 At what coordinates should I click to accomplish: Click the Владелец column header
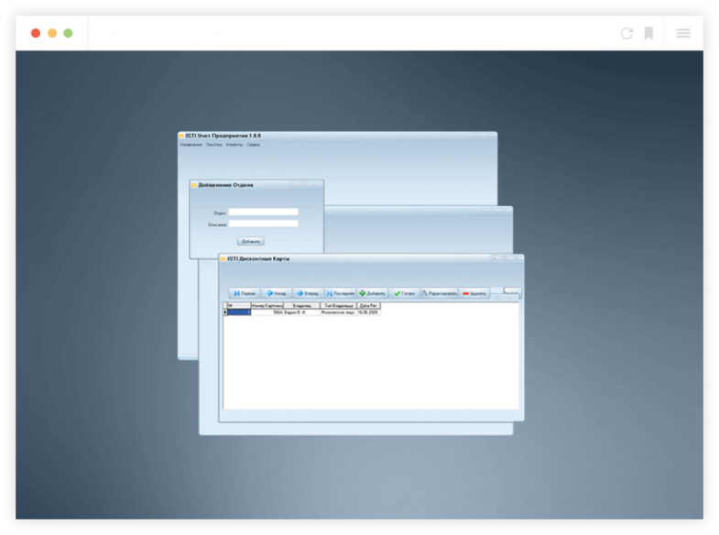(302, 305)
